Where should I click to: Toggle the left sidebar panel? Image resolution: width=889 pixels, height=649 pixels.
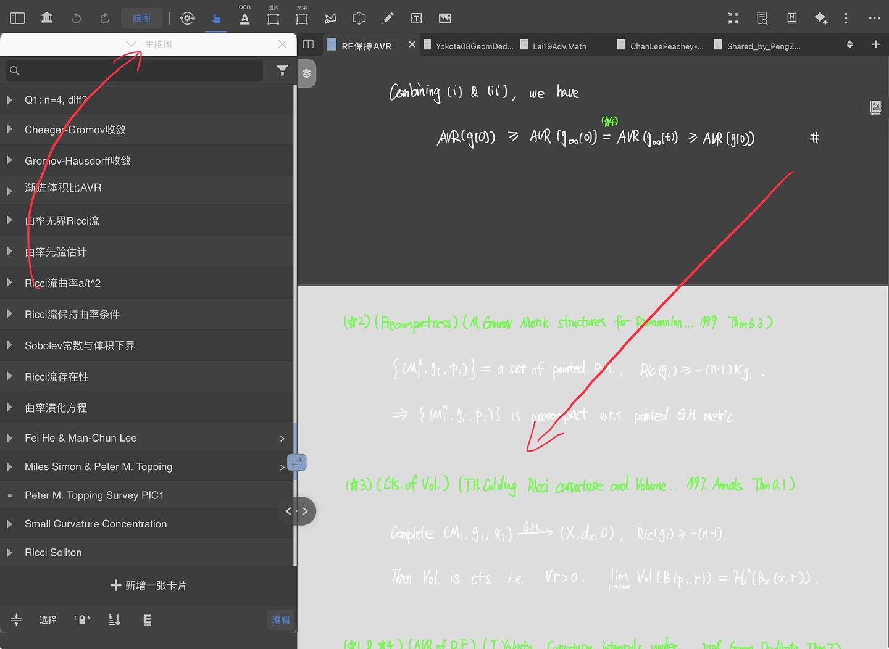[18, 19]
